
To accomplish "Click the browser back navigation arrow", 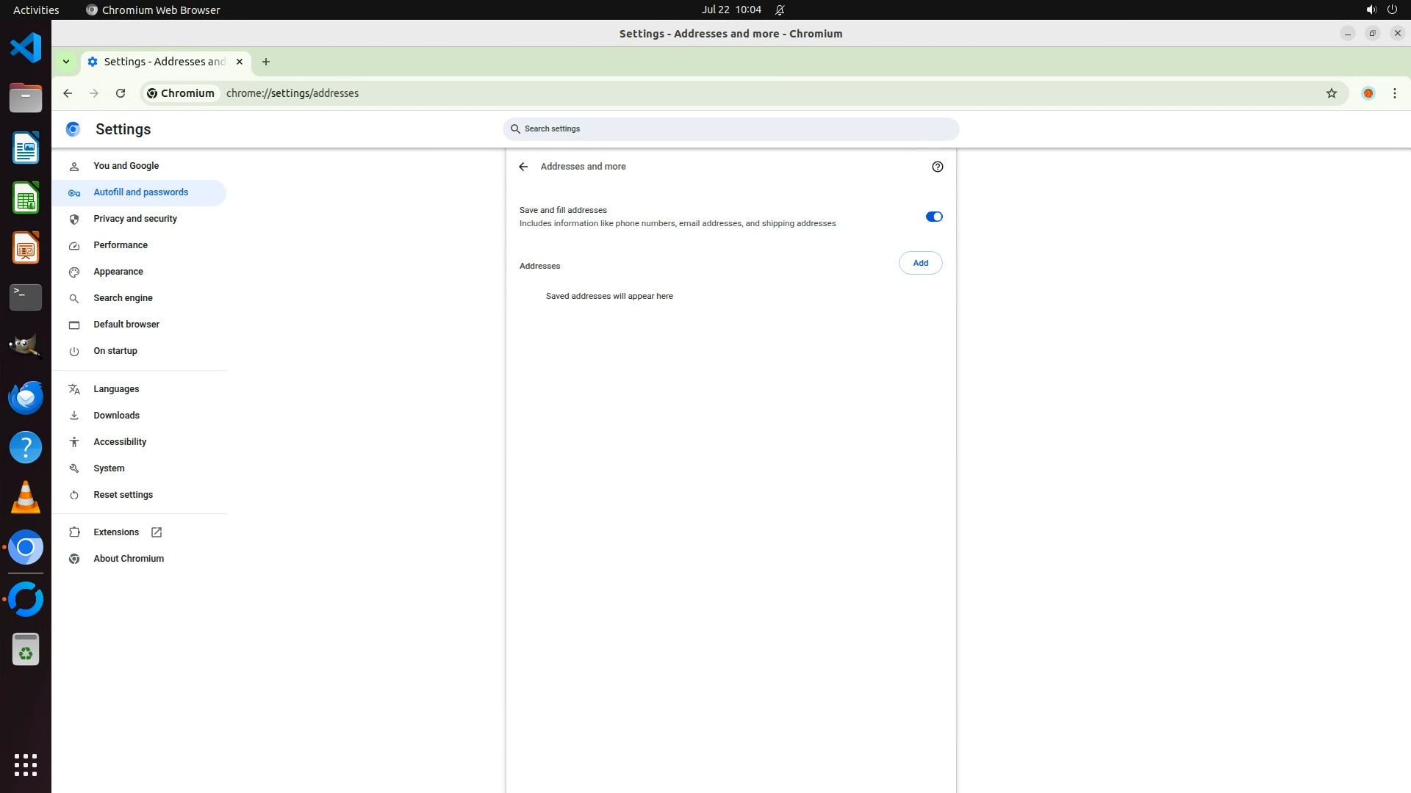I will click(x=68, y=93).
